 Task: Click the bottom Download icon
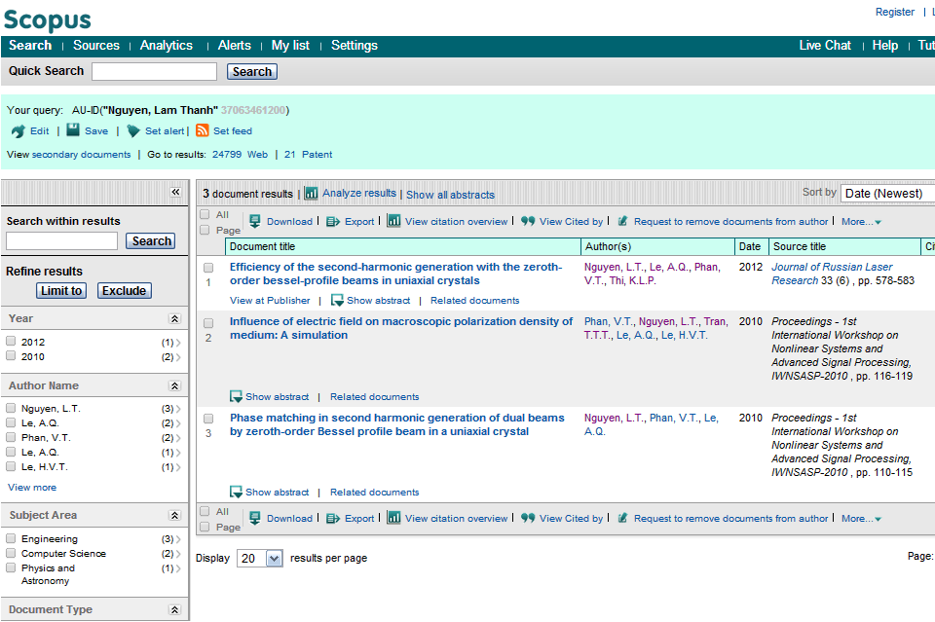coord(254,518)
